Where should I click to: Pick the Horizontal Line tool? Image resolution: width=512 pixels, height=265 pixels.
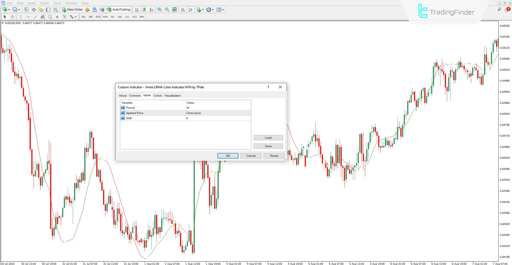point(28,17)
